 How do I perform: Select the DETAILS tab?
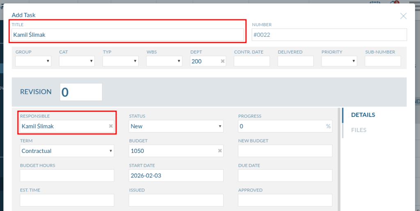[363, 115]
